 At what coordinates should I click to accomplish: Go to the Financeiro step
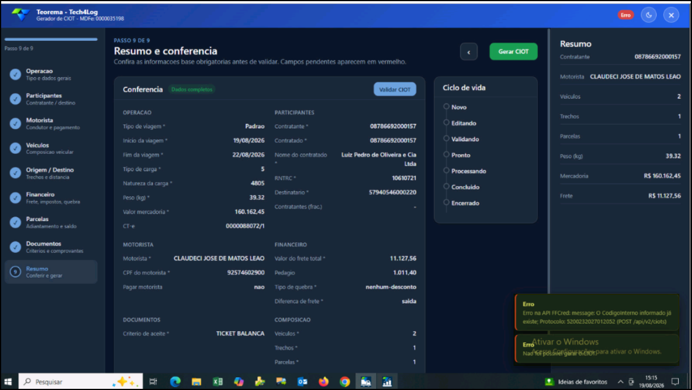[x=51, y=198]
